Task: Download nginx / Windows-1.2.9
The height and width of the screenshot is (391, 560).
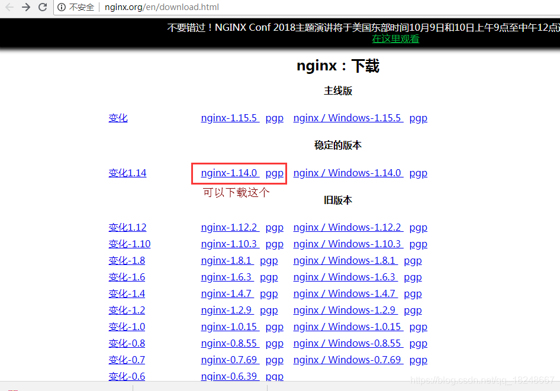Action: point(345,311)
